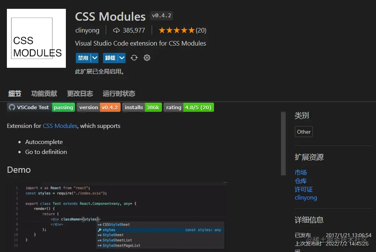This screenshot has height=252, width=376.
Task: Click the VSCode Test passing badge
Action: [x=41, y=107]
